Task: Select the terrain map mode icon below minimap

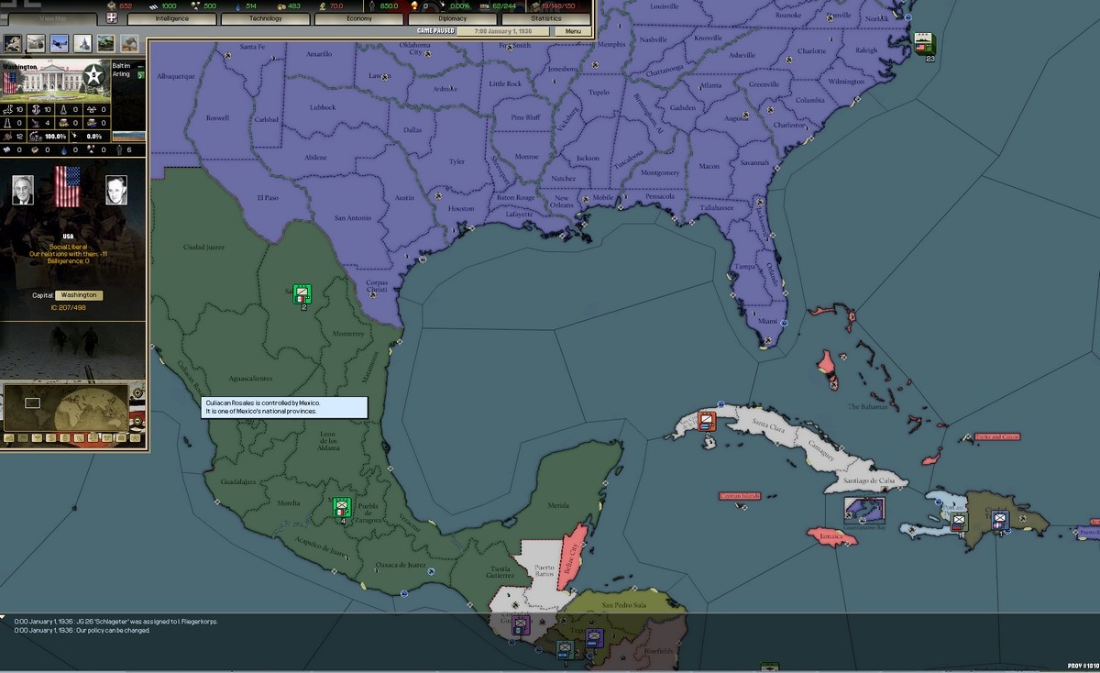Action: (9, 438)
